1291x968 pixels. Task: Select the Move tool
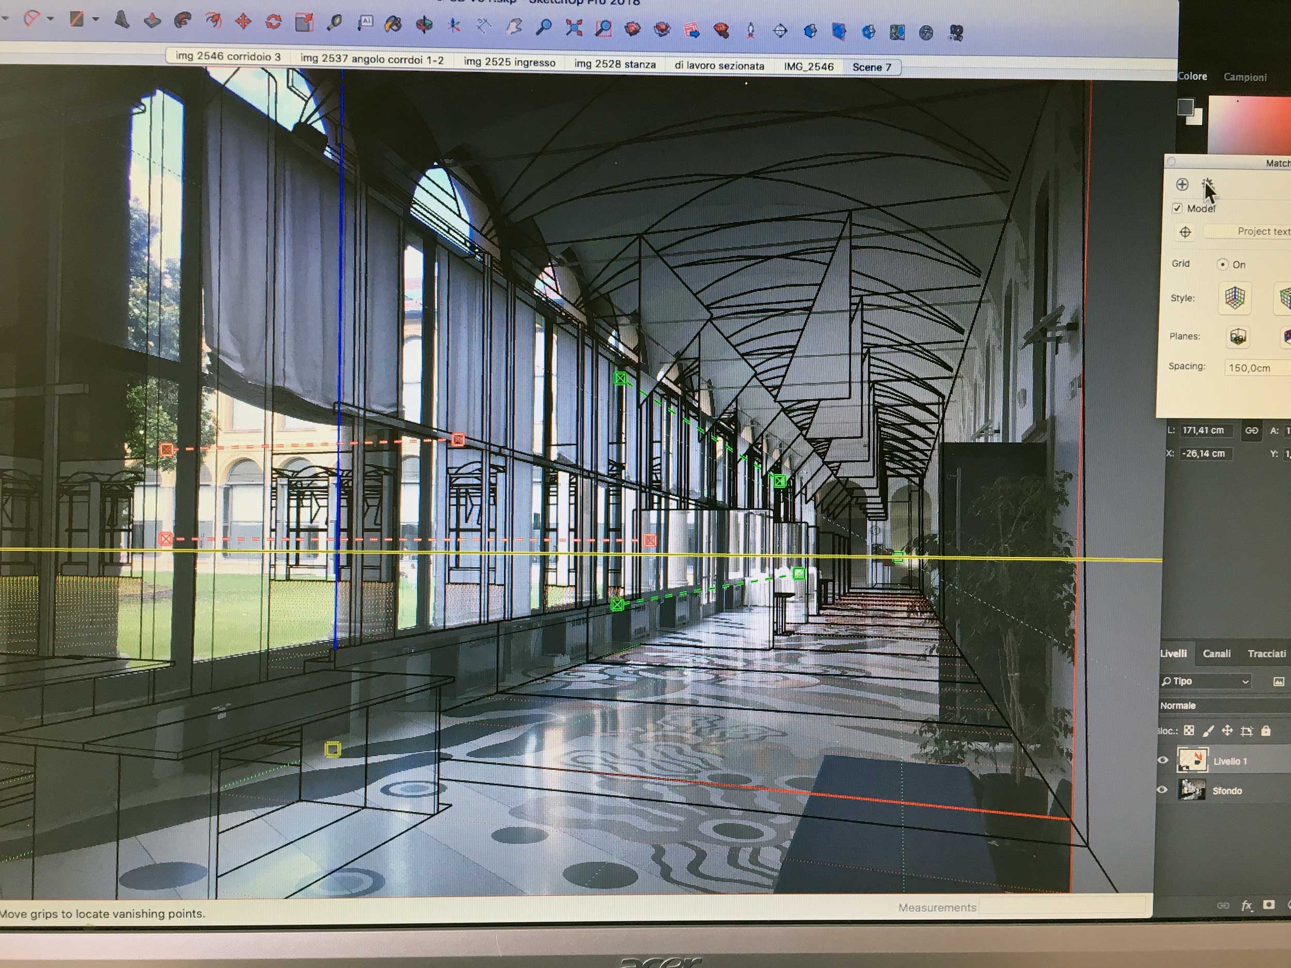pos(243,22)
